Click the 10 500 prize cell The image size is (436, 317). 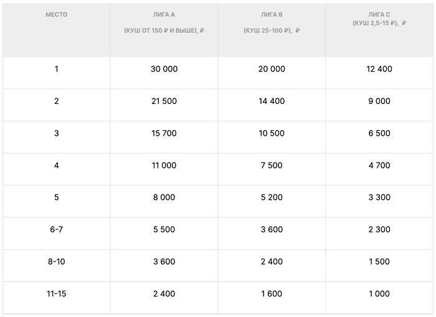[x=272, y=133]
